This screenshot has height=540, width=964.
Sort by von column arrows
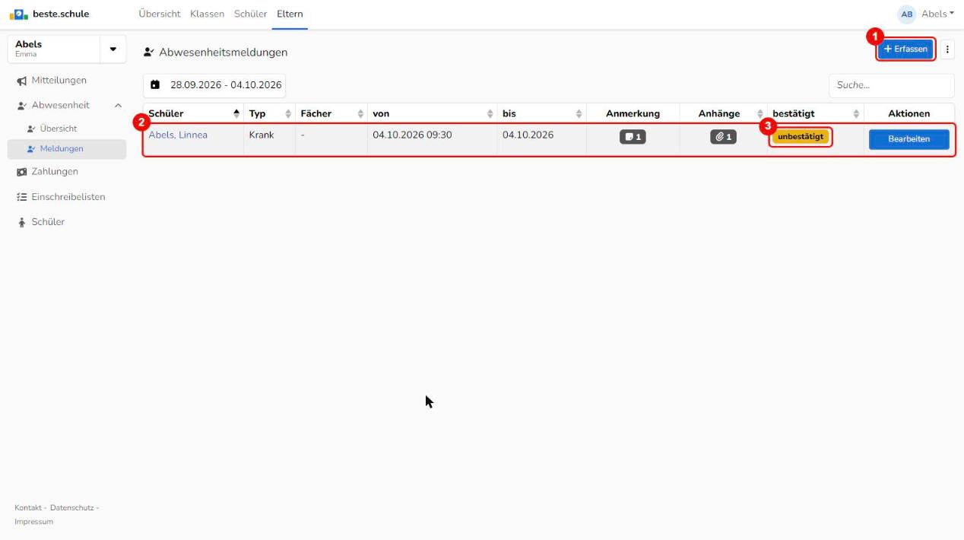(490, 114)
